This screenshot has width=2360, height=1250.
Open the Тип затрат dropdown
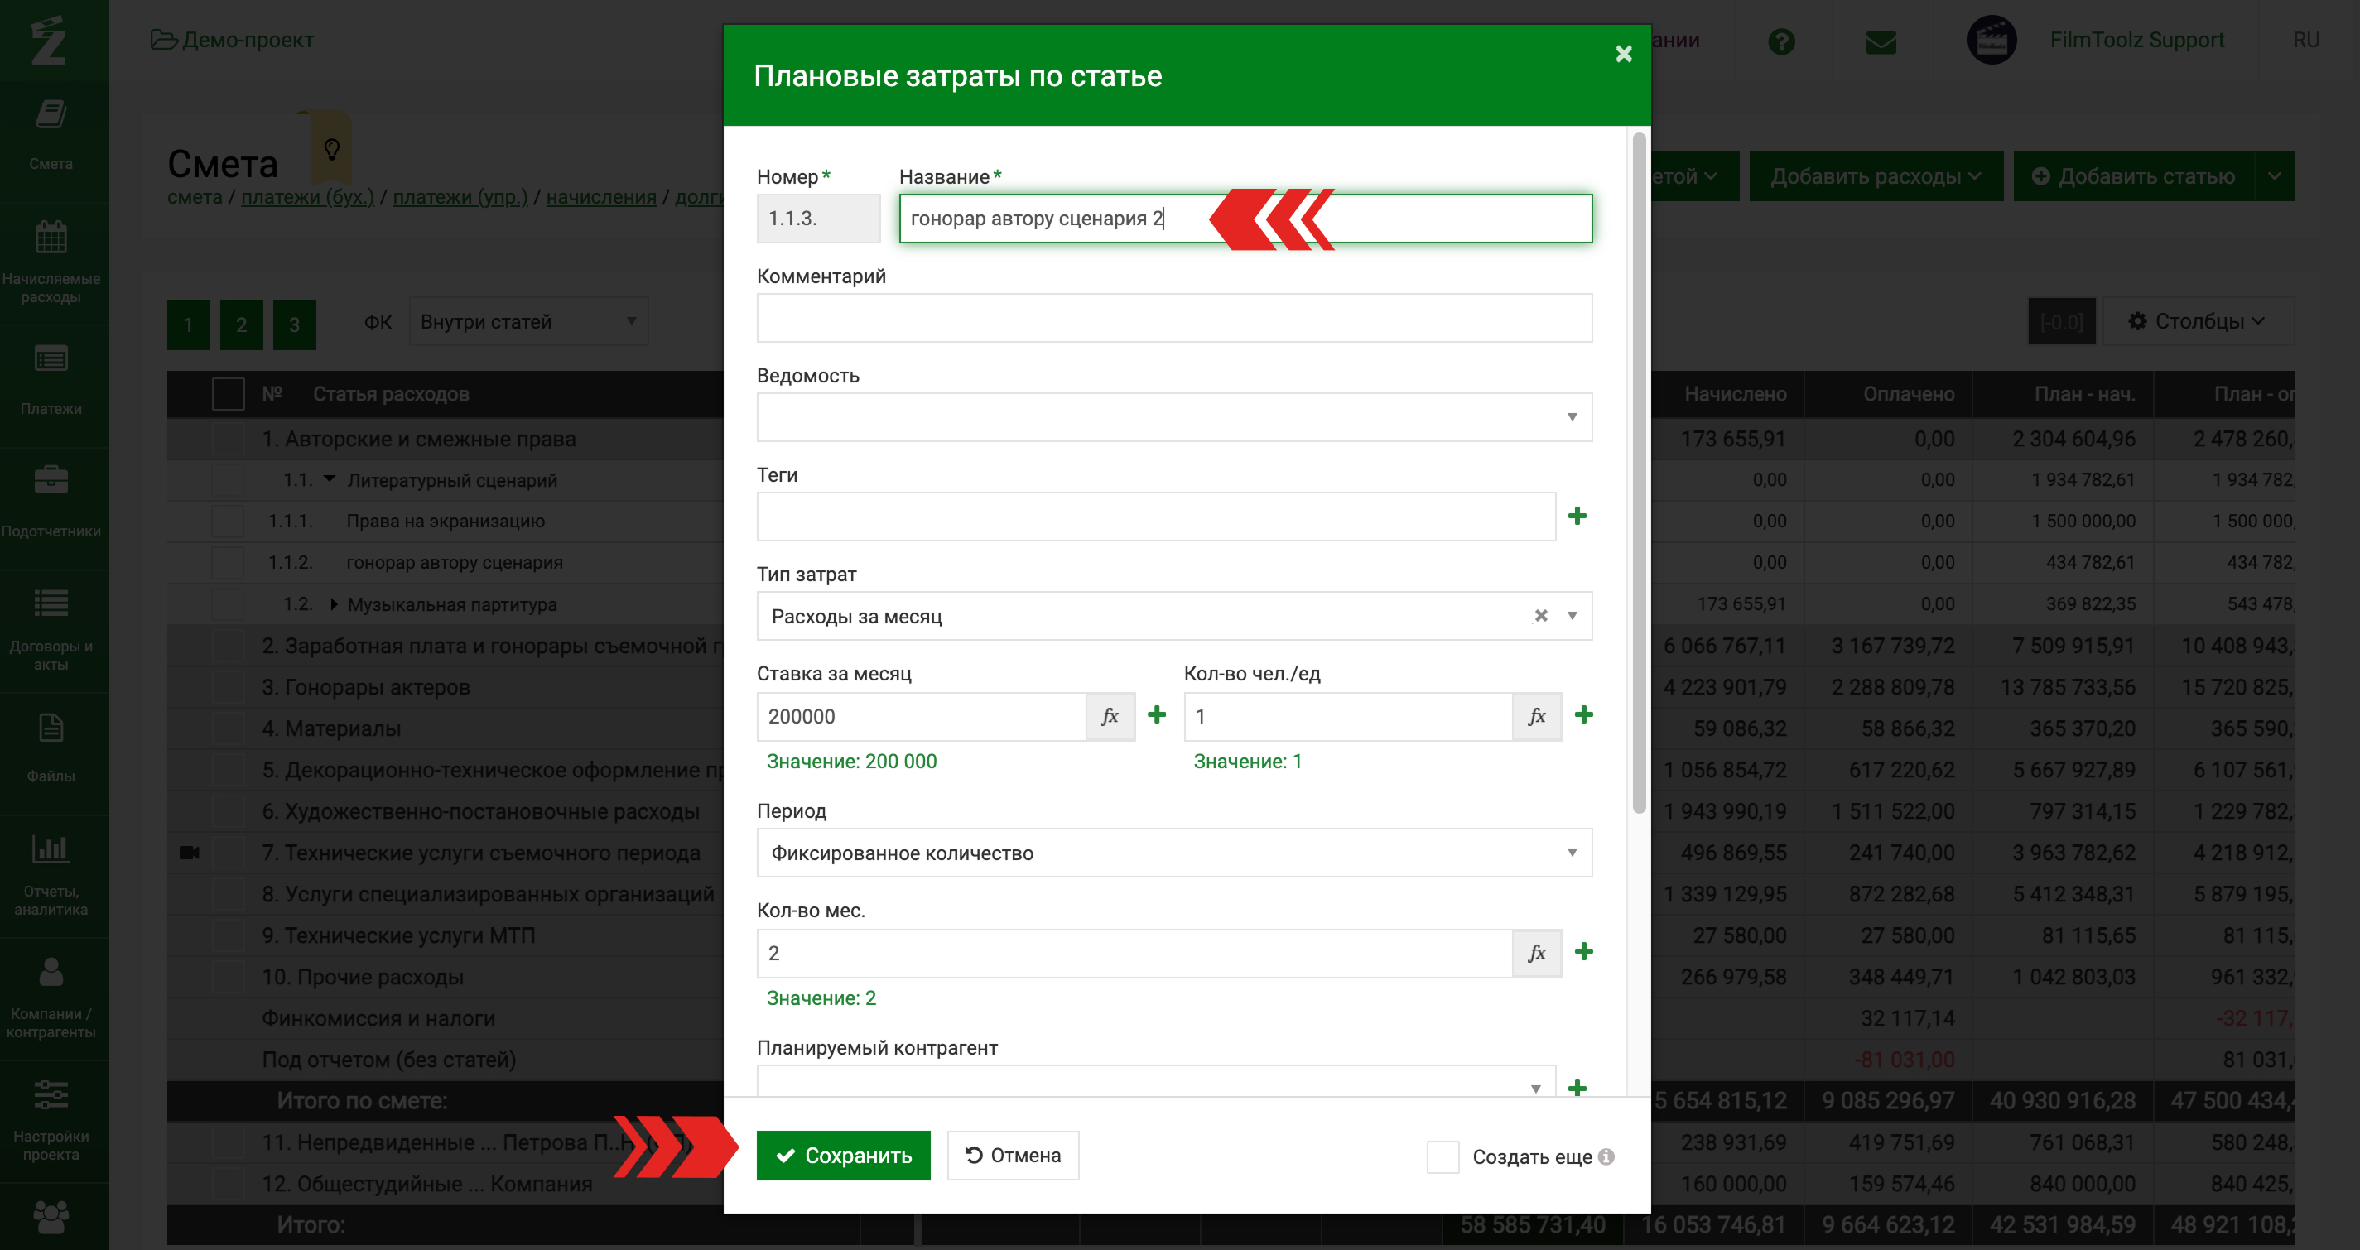click(x=1173, y=616)
